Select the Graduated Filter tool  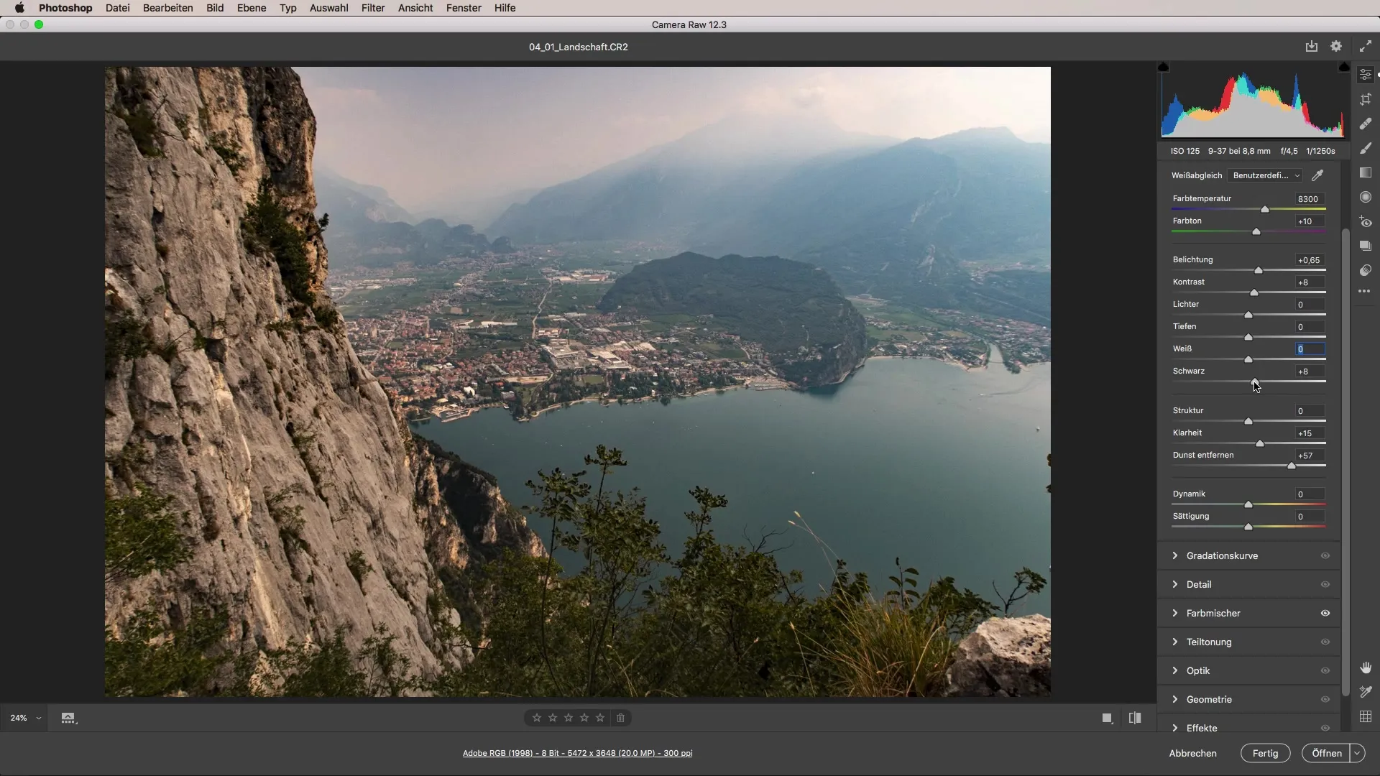(x=1366, y=173)
